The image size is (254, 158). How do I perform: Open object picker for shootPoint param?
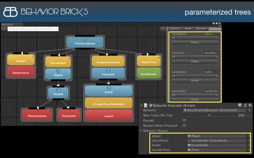250,141
